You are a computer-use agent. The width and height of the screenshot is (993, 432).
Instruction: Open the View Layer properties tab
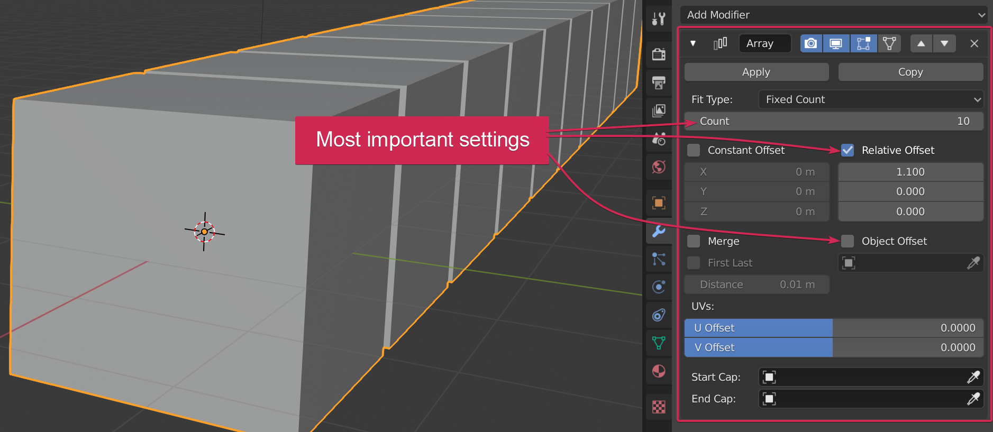(659, 111)
